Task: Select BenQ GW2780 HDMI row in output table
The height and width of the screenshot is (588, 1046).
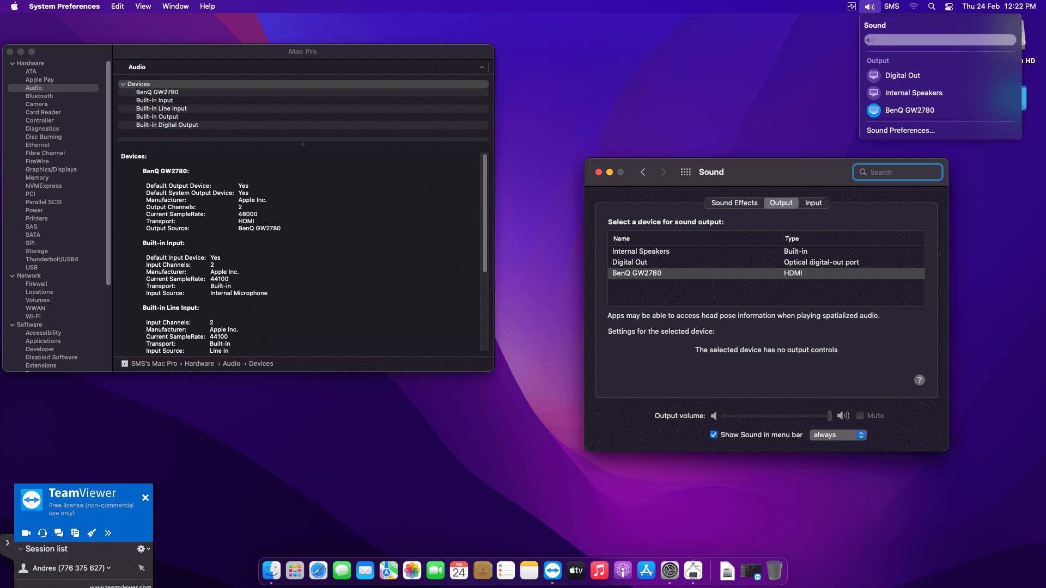Action: point(766,273)
